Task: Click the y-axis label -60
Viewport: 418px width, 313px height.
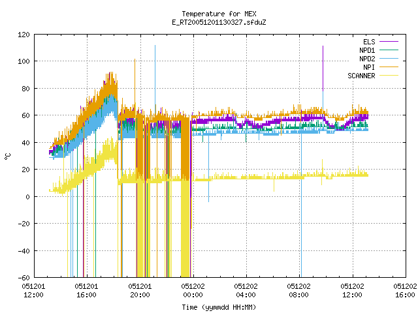Action: [24, 278]
